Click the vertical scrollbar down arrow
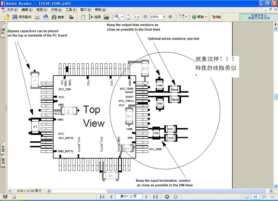This screenshot has height=201, width=278. coord(276,186)
